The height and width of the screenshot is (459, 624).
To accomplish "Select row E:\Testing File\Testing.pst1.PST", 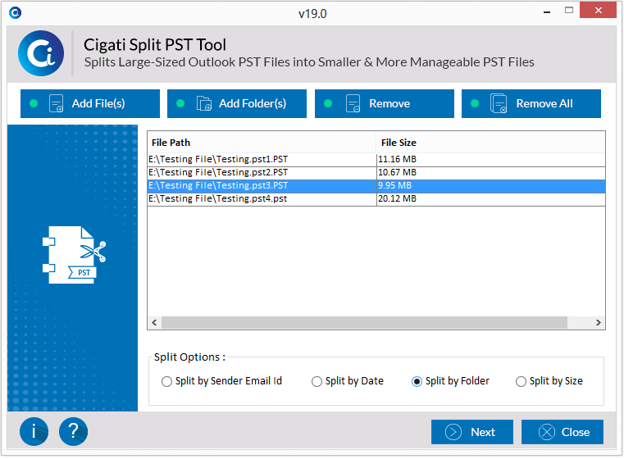I will (x=376, y=160).
